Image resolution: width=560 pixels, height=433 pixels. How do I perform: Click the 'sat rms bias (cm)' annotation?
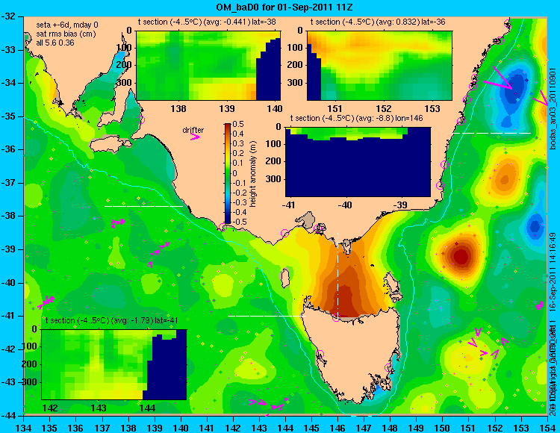(x=65, y=34)
